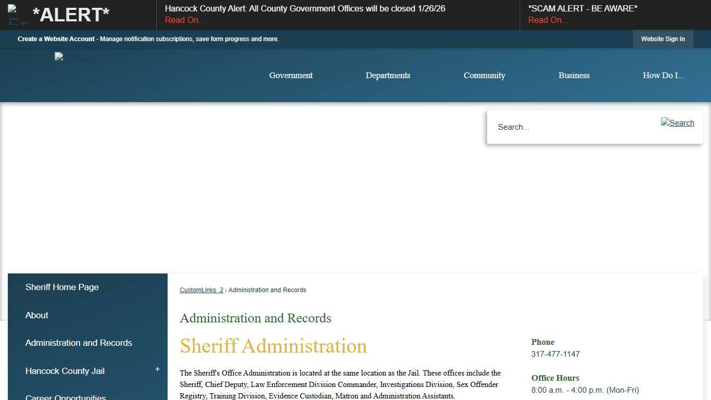Click the CustomLinks_2 breadcrumb link
This screenshot has width=711, height=400.
pos(201,290)
